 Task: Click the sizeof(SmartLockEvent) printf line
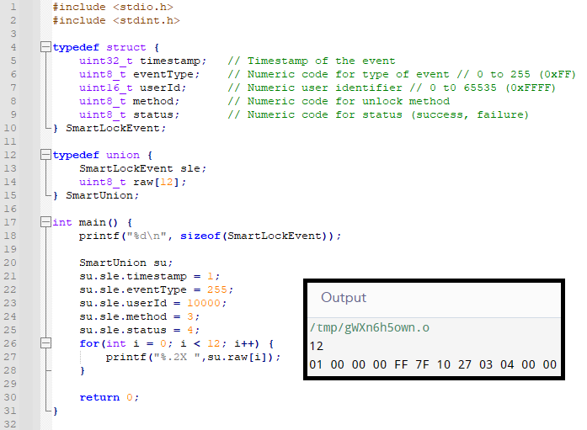(210, 236)
